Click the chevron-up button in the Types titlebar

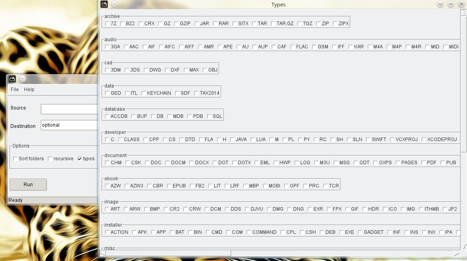pyautogui.click(x=451, y=4)
